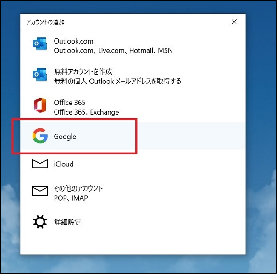Click the Office 365 logo icon
Viewport: 277px width, 274px height.
(40, 107)
